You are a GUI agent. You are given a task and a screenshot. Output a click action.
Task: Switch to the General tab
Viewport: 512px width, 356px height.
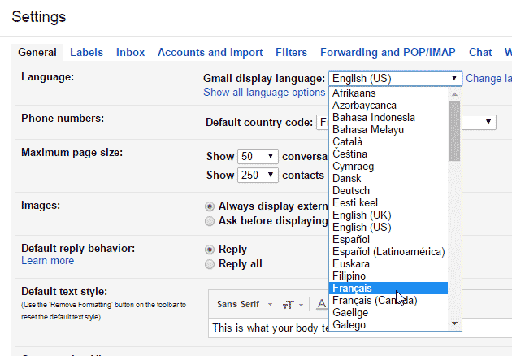click(x=37, y=52)
